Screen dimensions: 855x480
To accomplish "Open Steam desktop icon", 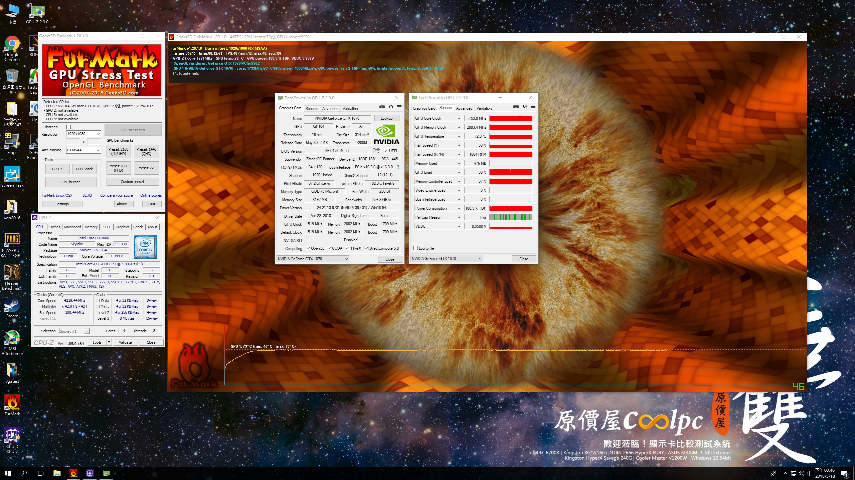I will click(x=12, y=307).
